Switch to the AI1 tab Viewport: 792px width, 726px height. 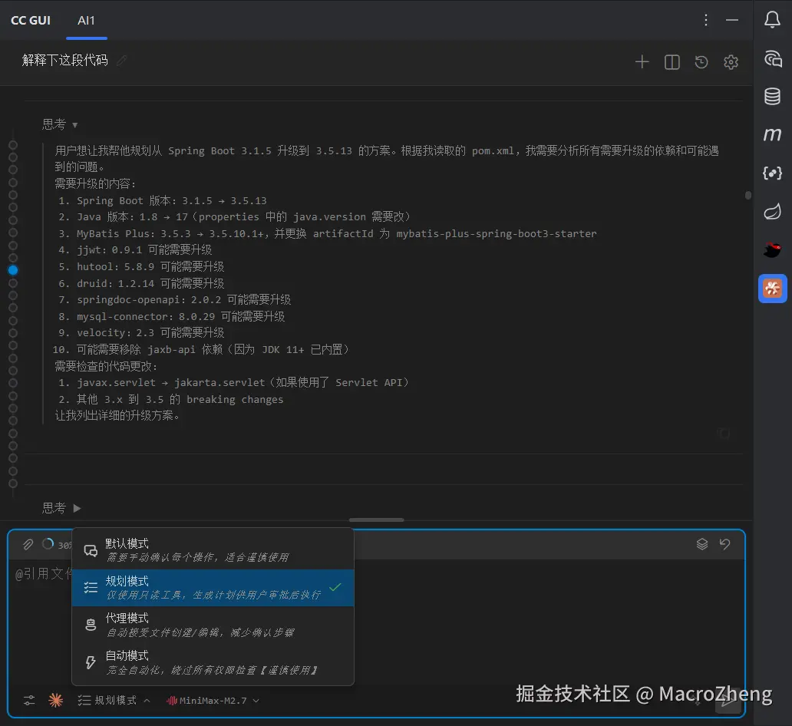pyautogui.click(x=87, y=21)
